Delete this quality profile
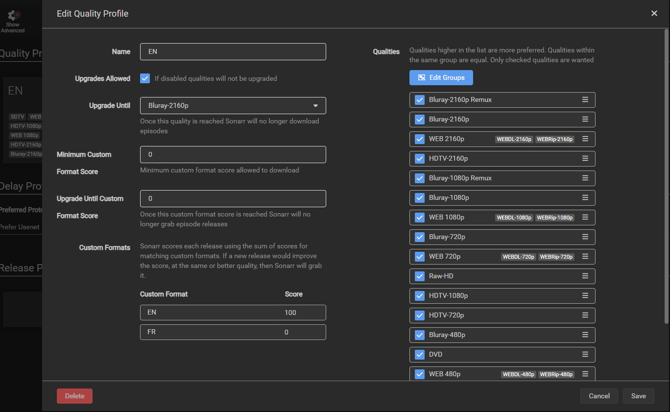 click(74, 396)
